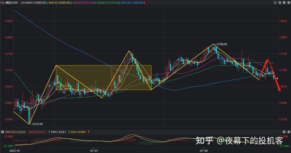Expand the MACD indicator dropdown arrow

(x=2, y=132)
